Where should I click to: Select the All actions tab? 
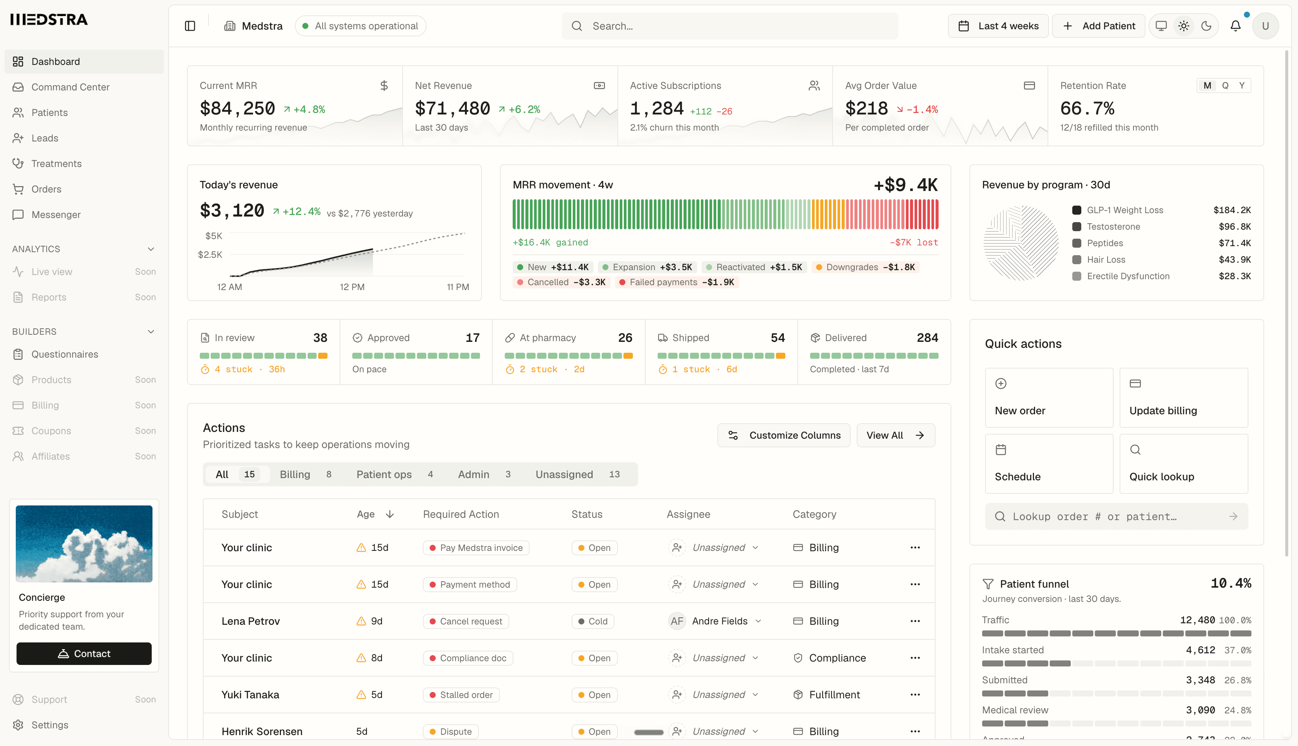click(237, 474)
